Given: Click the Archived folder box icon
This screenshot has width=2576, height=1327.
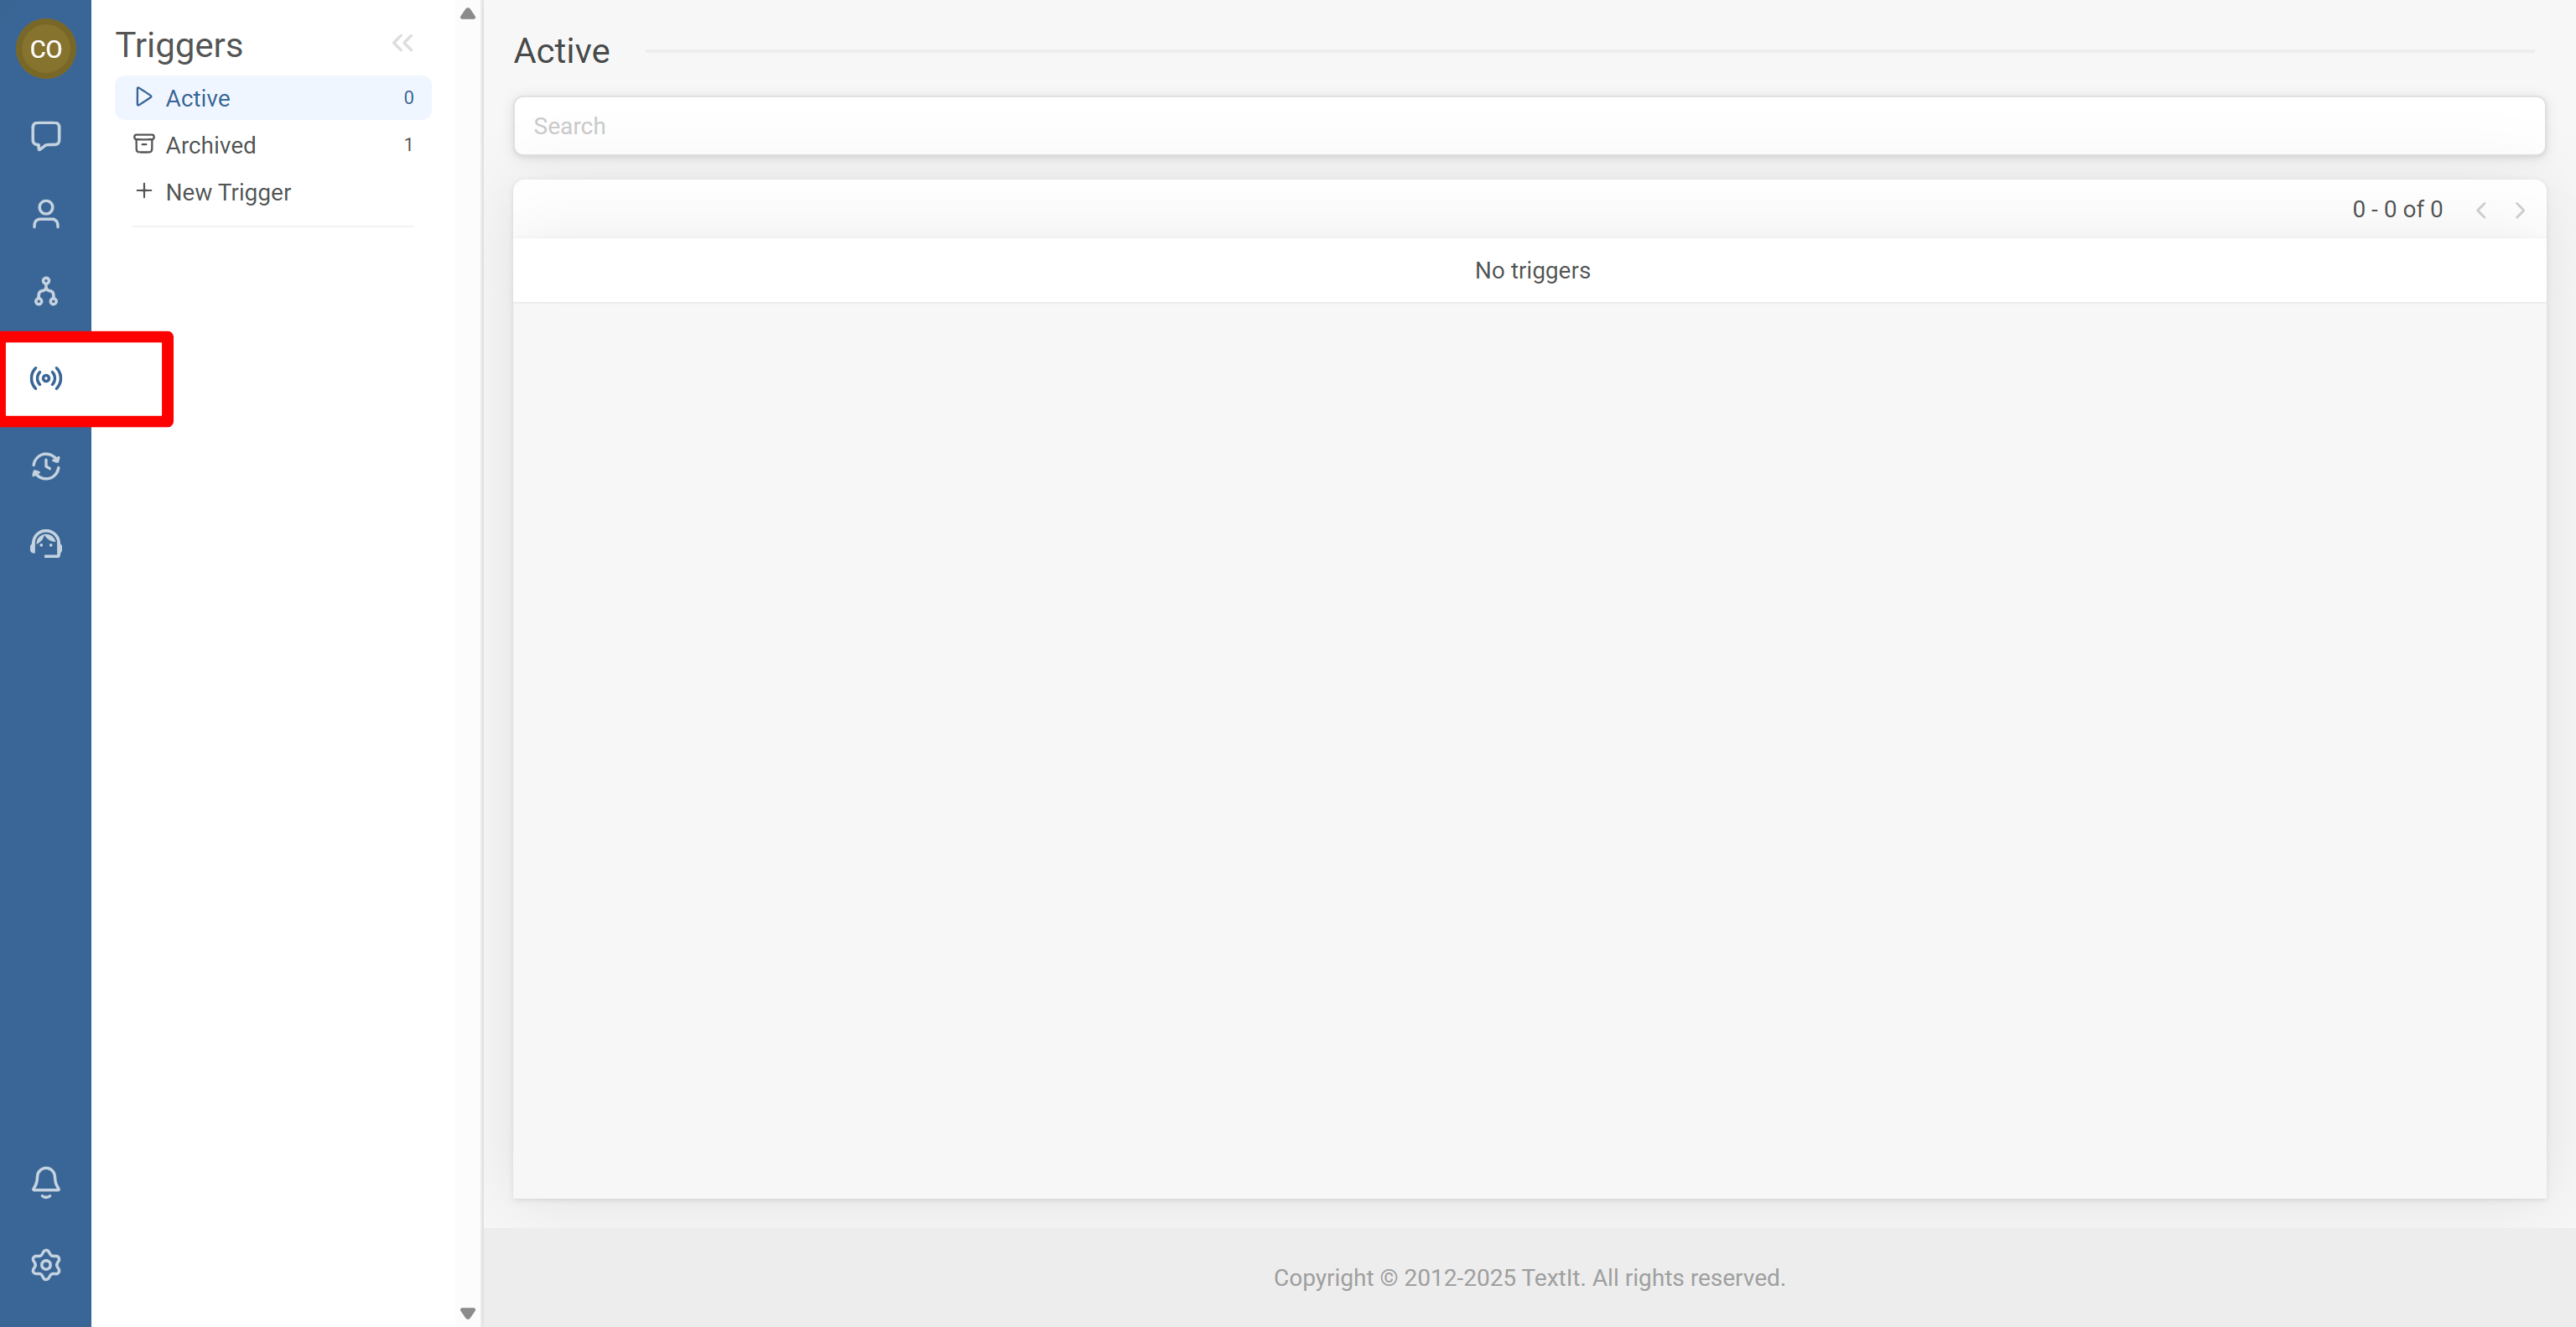Looking at the screenshot, I should click(x=144, y=144).
